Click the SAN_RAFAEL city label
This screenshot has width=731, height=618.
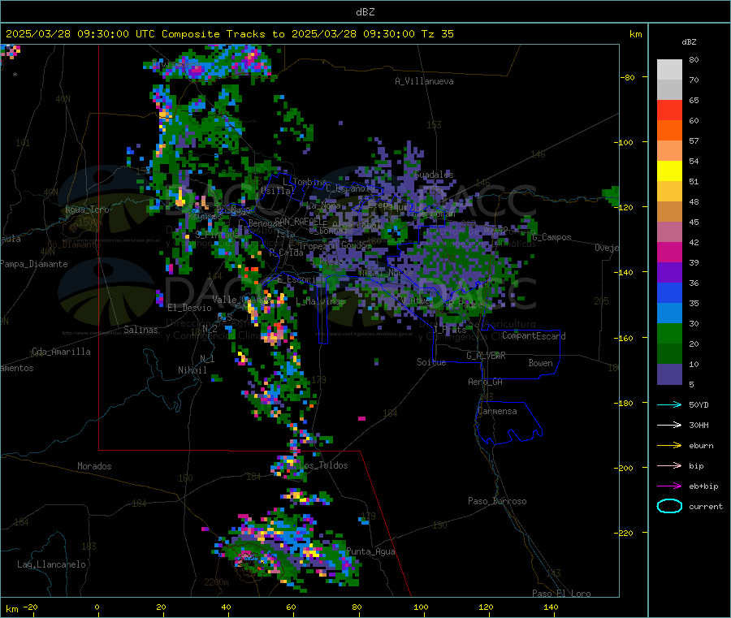coord(297,221)
